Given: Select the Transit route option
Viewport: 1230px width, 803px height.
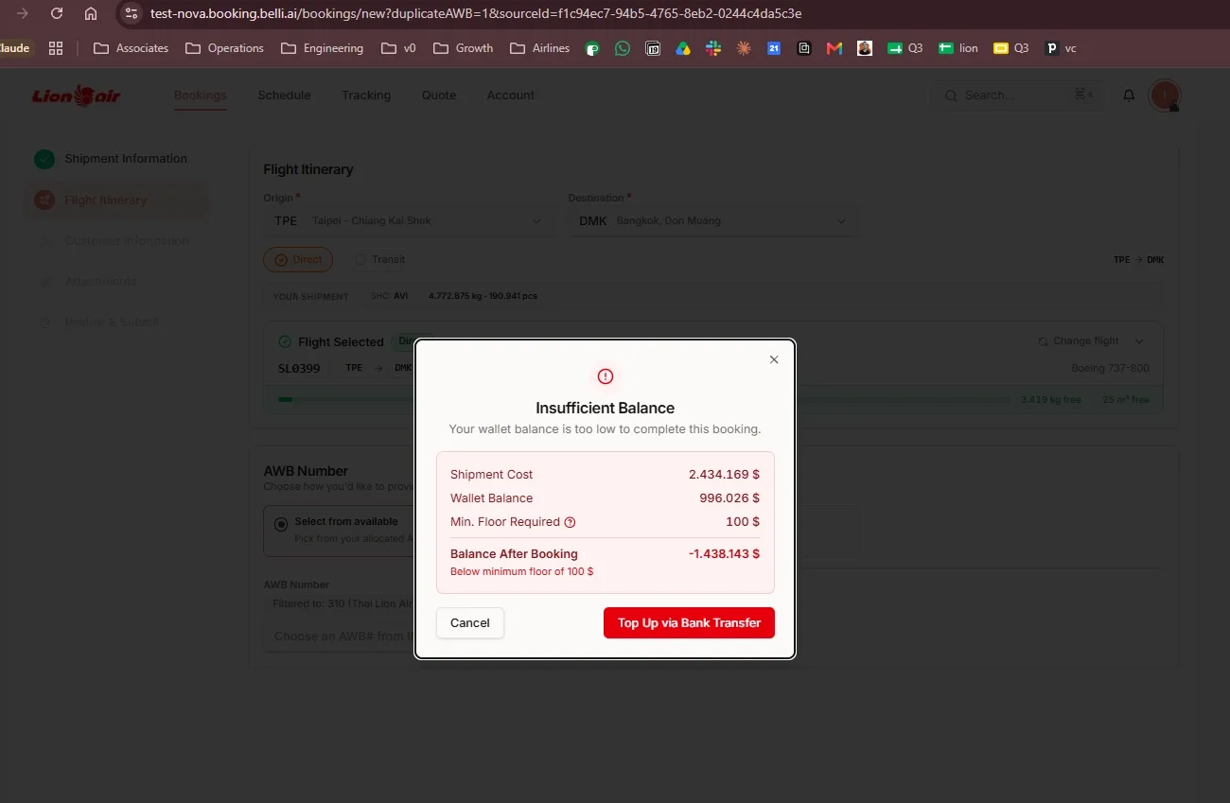Looking at the screenshot, I should (x=380, y=260).
